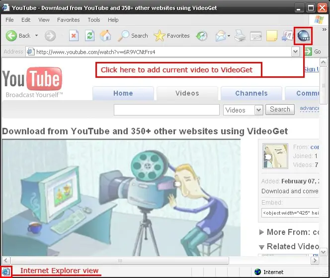Screen dimensions: 330x278
Task: Click the address bar URL field
Action: coord(162,52)
